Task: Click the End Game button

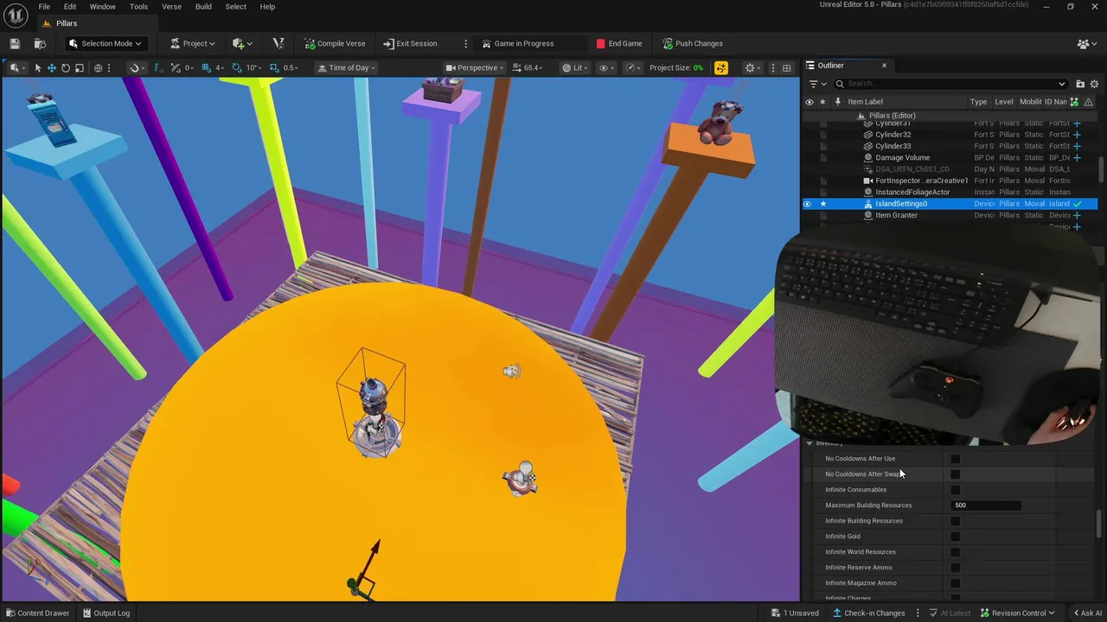Action: [x=618, y=43]
